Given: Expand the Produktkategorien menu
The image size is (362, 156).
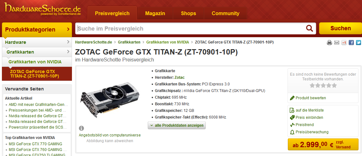Looking at the screenshot, I should tap(37, 30).
